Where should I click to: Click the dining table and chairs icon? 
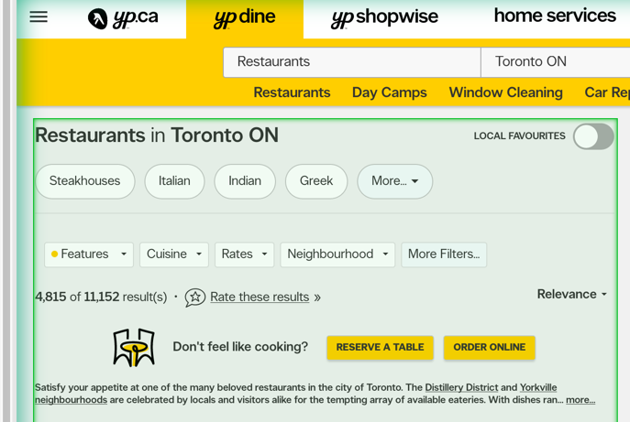coord(134,347)
